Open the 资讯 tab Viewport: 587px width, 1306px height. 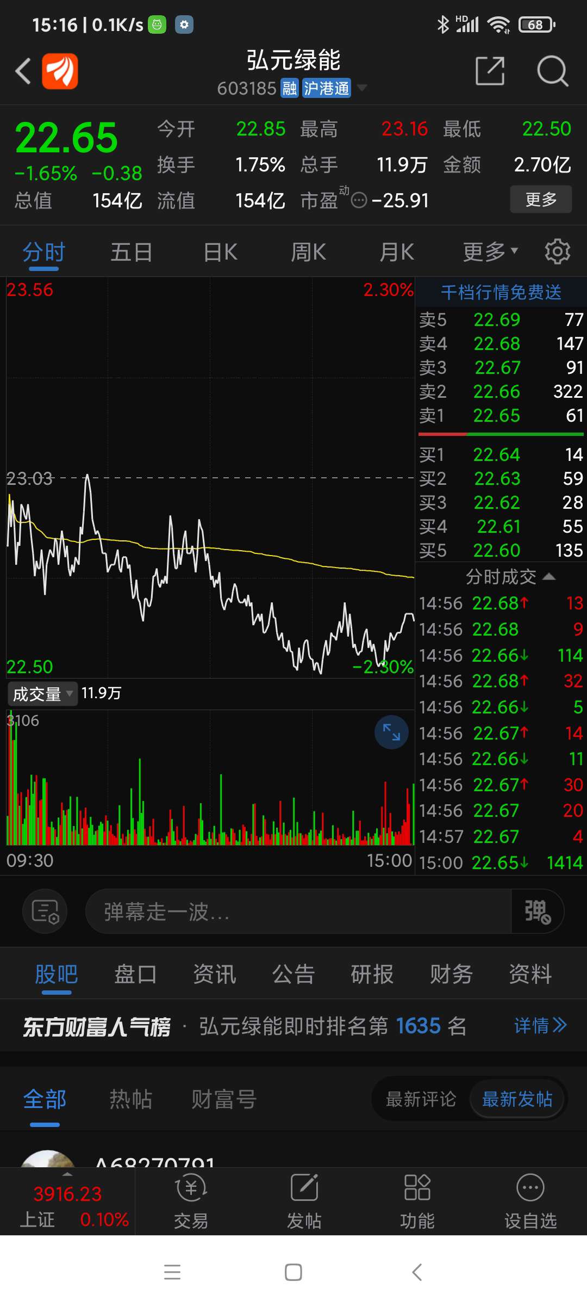tap(215, 974)
